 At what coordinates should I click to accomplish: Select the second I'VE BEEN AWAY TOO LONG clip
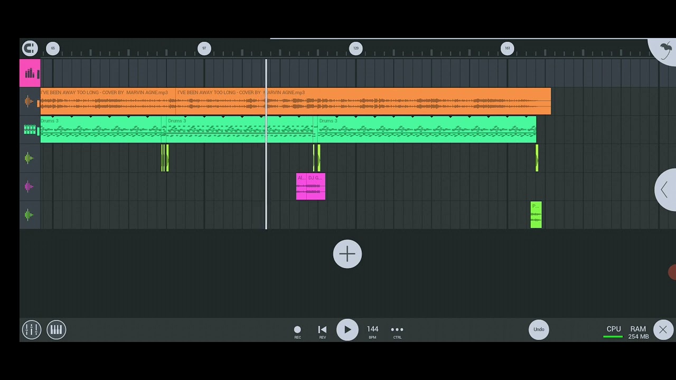coord(363,101)
